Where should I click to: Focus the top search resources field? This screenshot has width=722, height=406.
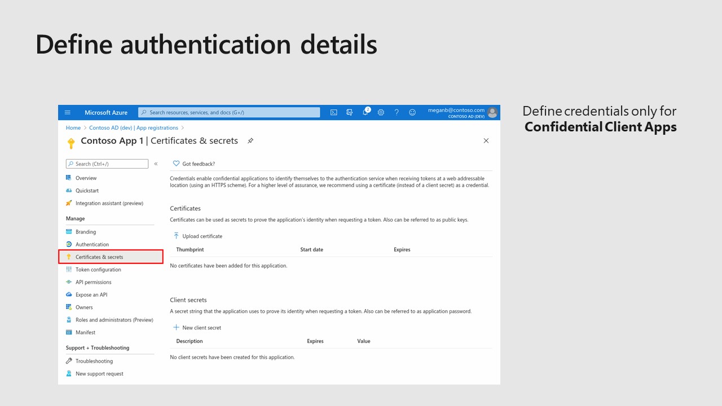[229, 112]
